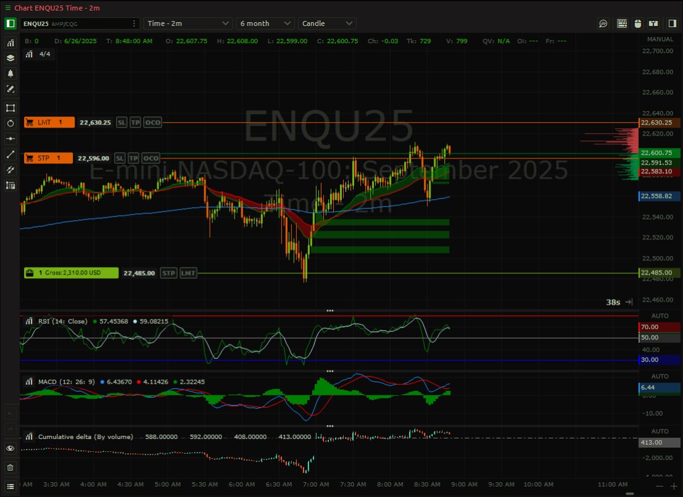This screenshot has height=497, width=683.
Task: Click the 4/4 indicators counter
Action: [45, 54]
